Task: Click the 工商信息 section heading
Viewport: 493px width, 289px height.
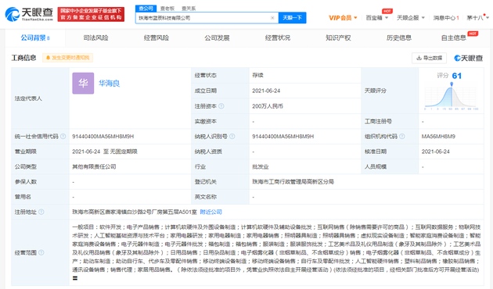Action: click(24, 58)
